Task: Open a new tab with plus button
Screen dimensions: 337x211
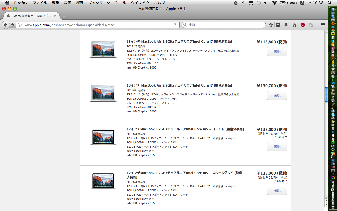Action: pos(64,16)
